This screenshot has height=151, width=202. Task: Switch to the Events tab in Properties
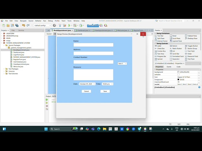coord(169,67)
